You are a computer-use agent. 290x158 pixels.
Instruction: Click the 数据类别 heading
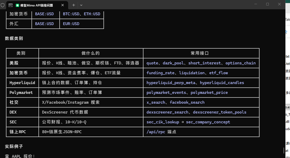[14, 38]
